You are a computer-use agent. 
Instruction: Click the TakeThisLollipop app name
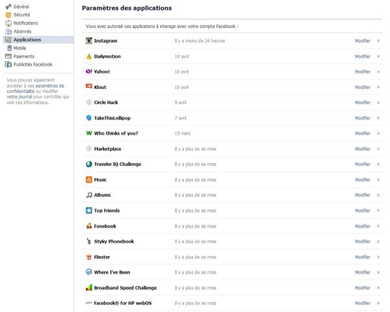[112, 118]
